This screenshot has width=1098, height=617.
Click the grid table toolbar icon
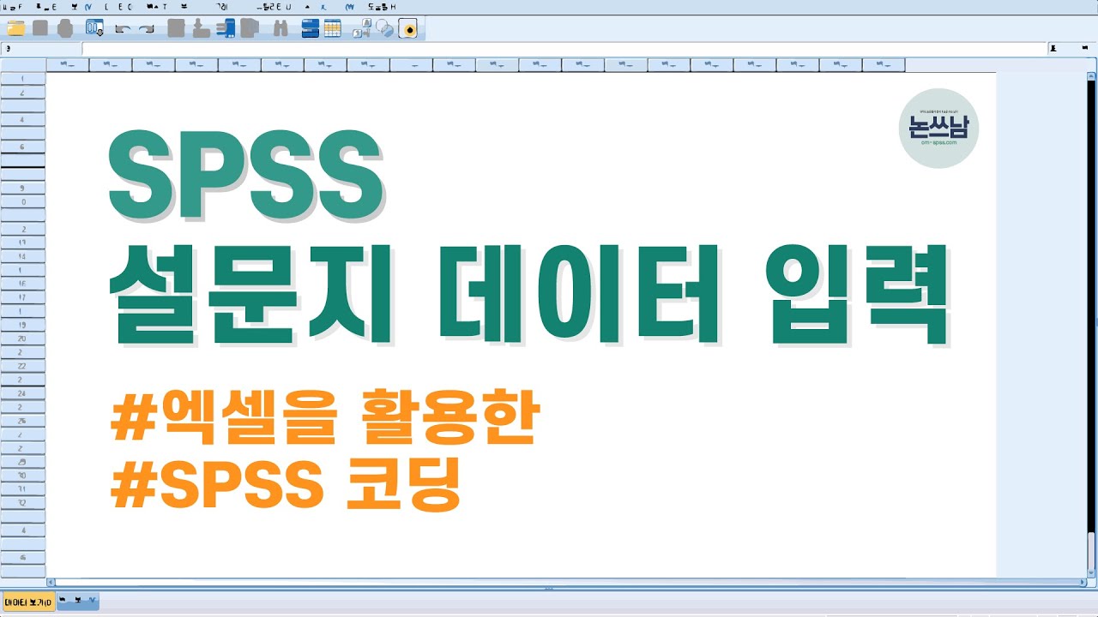pyautogui.click(x=333, y=28)
